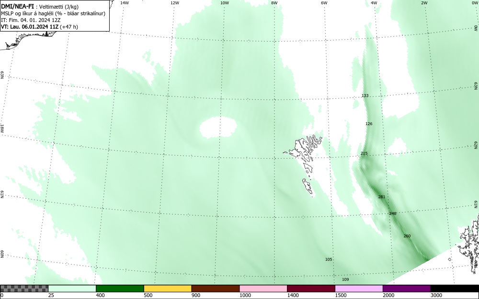Click the 4W longitude label
Image resolution: width=479 pixels, height=299 pixels.
[374, 3]
